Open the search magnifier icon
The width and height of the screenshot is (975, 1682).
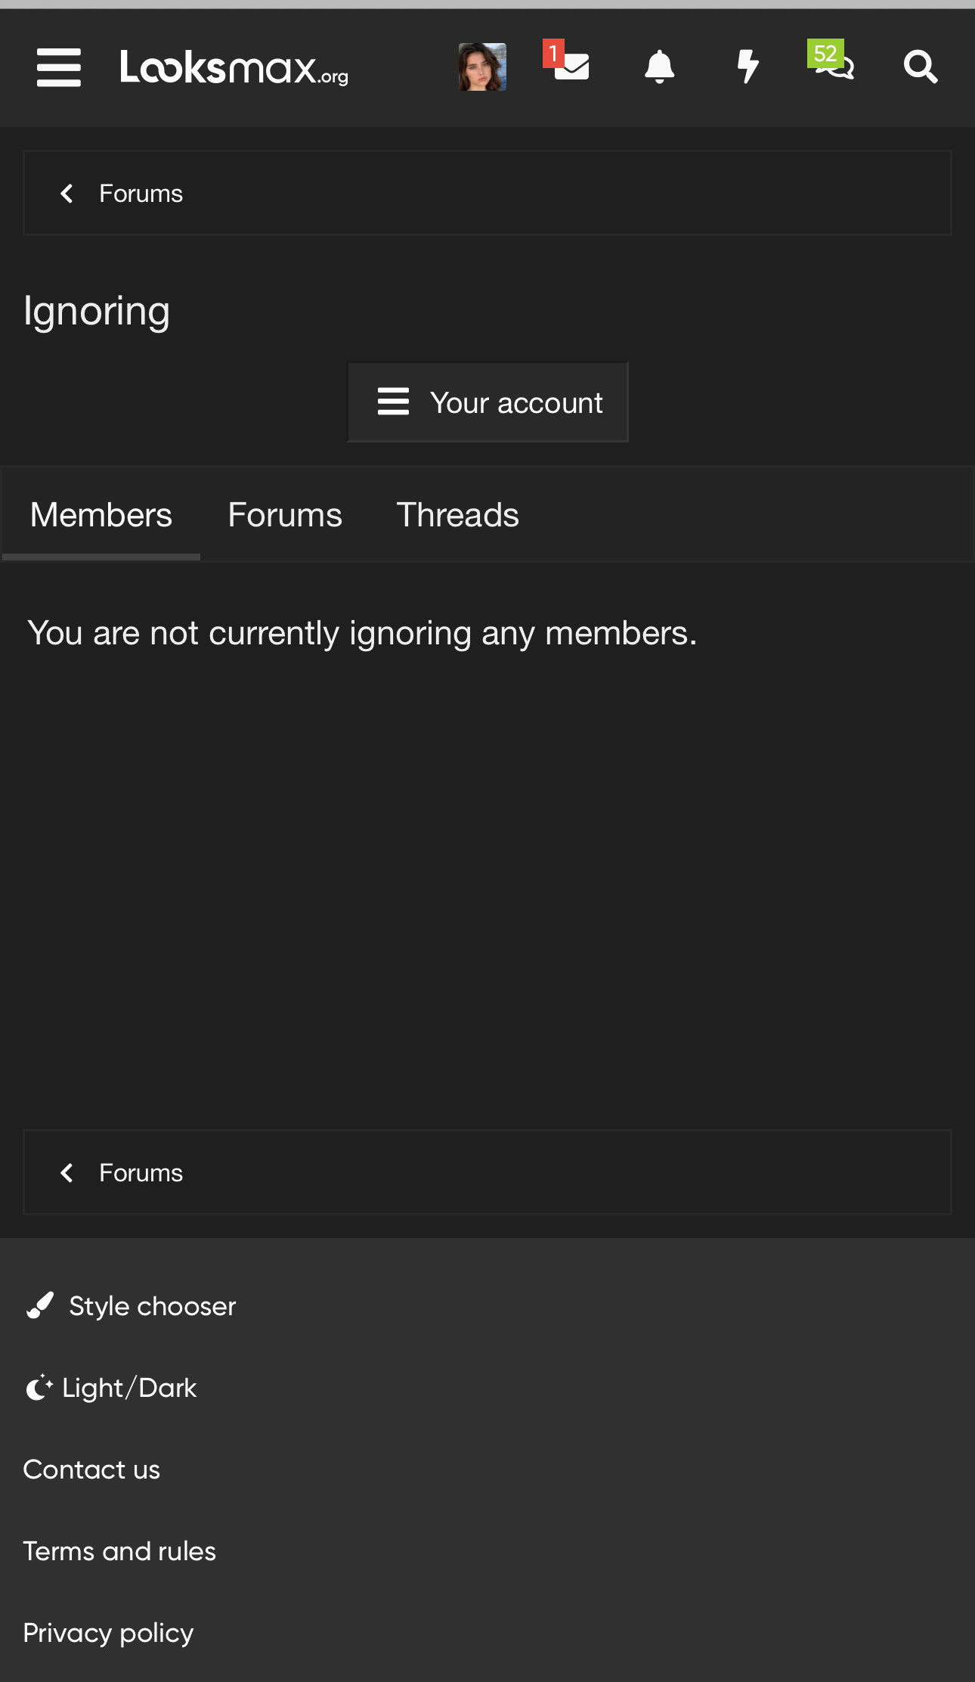pos(921,67)
